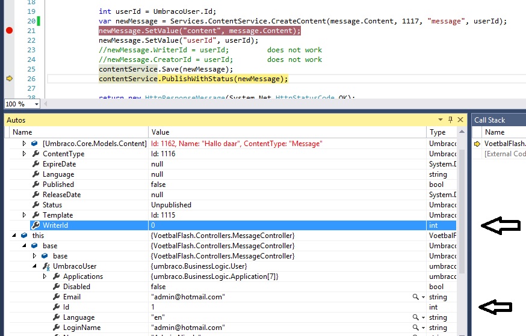526x336 pixels.
Task: Select the ReleaseDate property row
Action: 234,195
